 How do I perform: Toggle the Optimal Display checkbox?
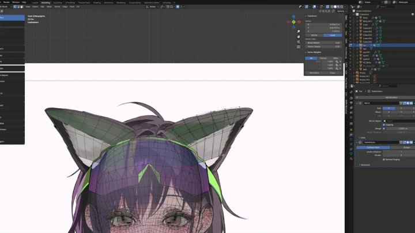pyautogui.click(x=384, y=159)
